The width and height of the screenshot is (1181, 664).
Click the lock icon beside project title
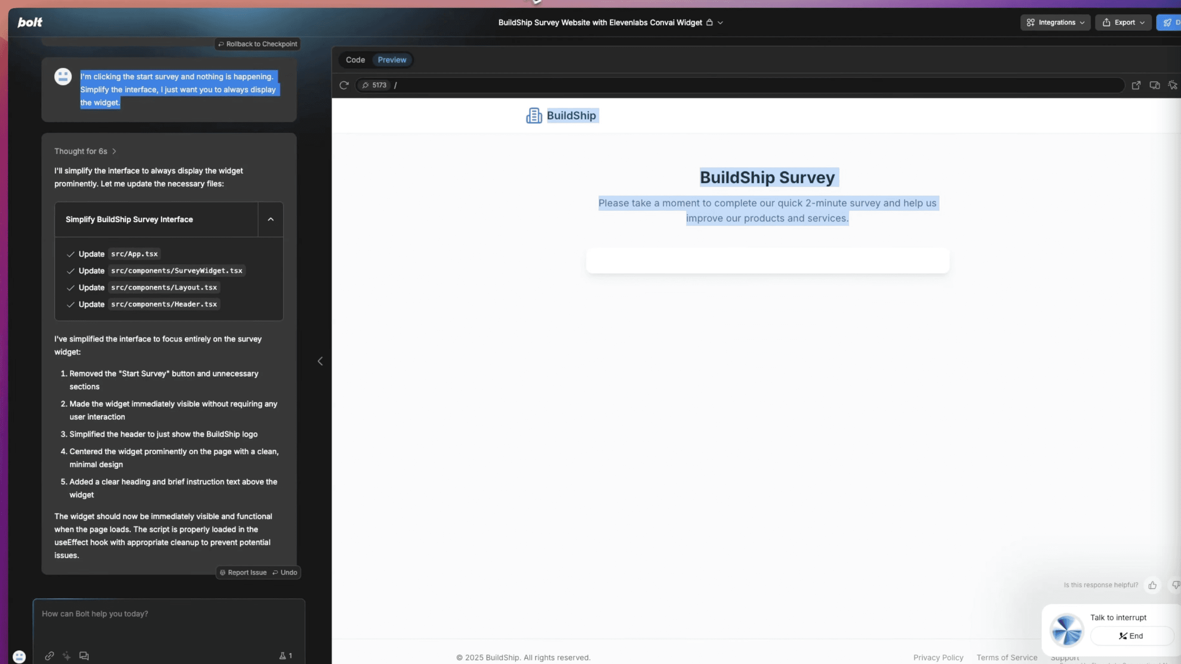point(709,22)
